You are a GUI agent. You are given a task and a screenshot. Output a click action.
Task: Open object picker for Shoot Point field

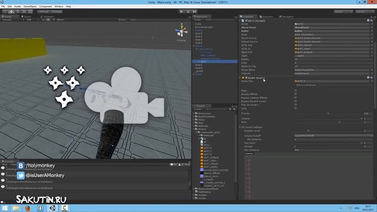tap(372, 28)
